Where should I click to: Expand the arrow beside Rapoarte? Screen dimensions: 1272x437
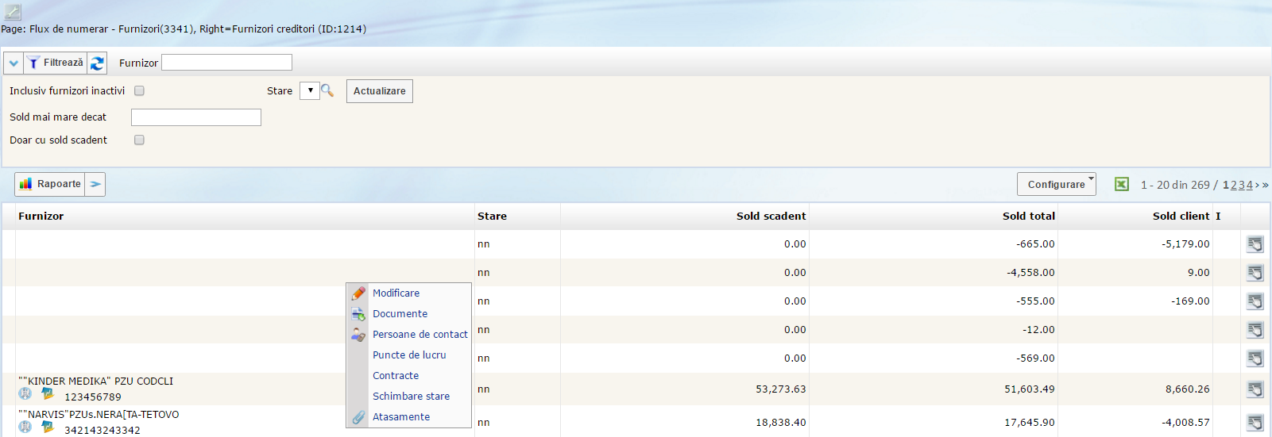click(95, 184)
